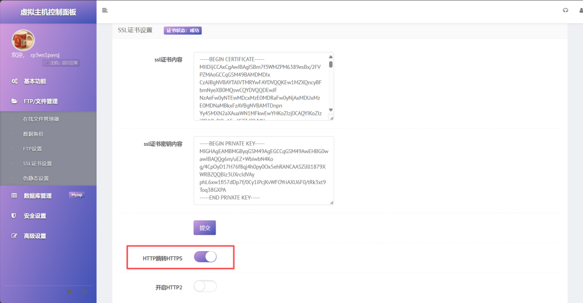Open the 伪静态设置 submenu item
The width and height of the screenshot is (583, 303).
tap(36, 178)
